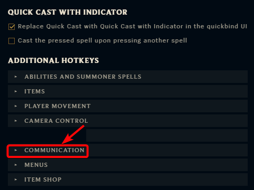Click the arrow icon beside Player Movement
This screenshot has height=190, width=254.
[16, 106]
